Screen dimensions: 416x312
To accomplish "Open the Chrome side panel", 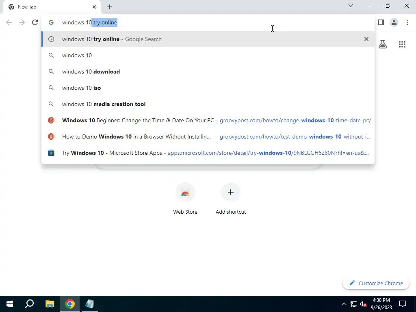I will (381, 23).
